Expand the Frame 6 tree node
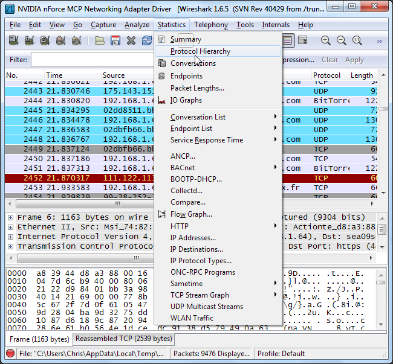Image resolution: width=393 pixels, height=364 pixels. 10,217
